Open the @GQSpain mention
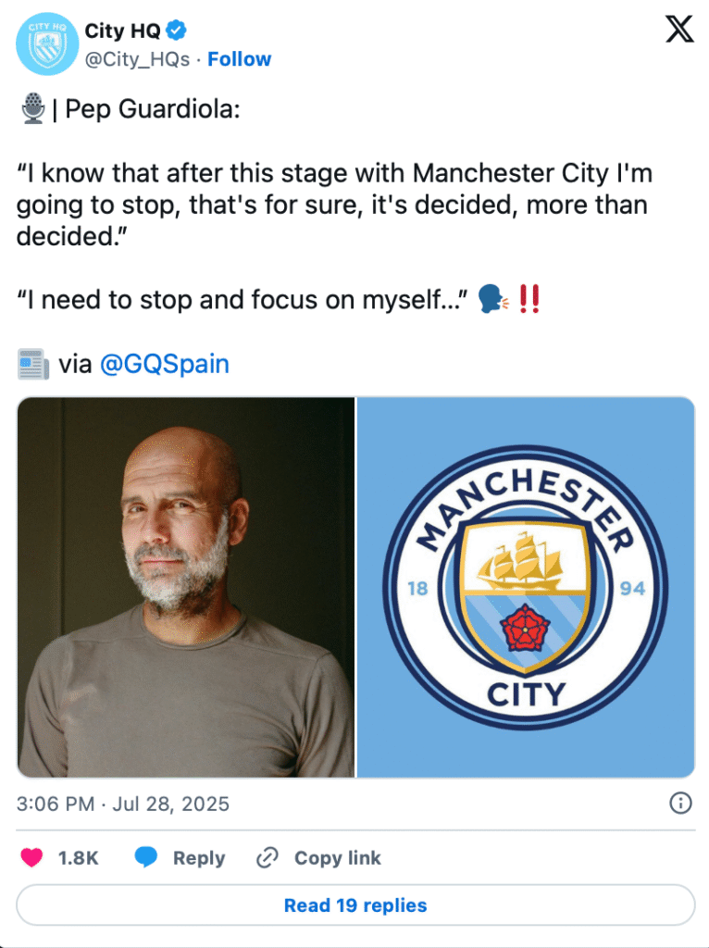Image resolution: width=709 pixels, height=948 pixels. tap(165, 364)
